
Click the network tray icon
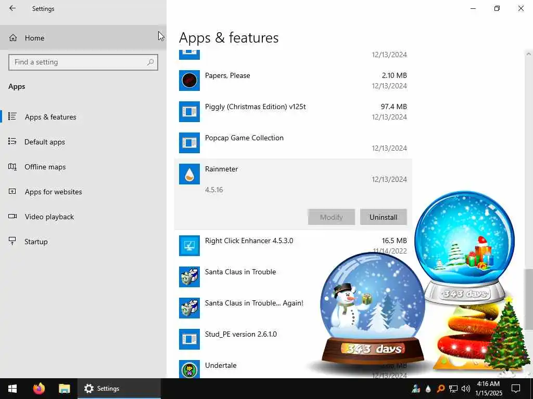pyautogui.click(x=453, y=389)
